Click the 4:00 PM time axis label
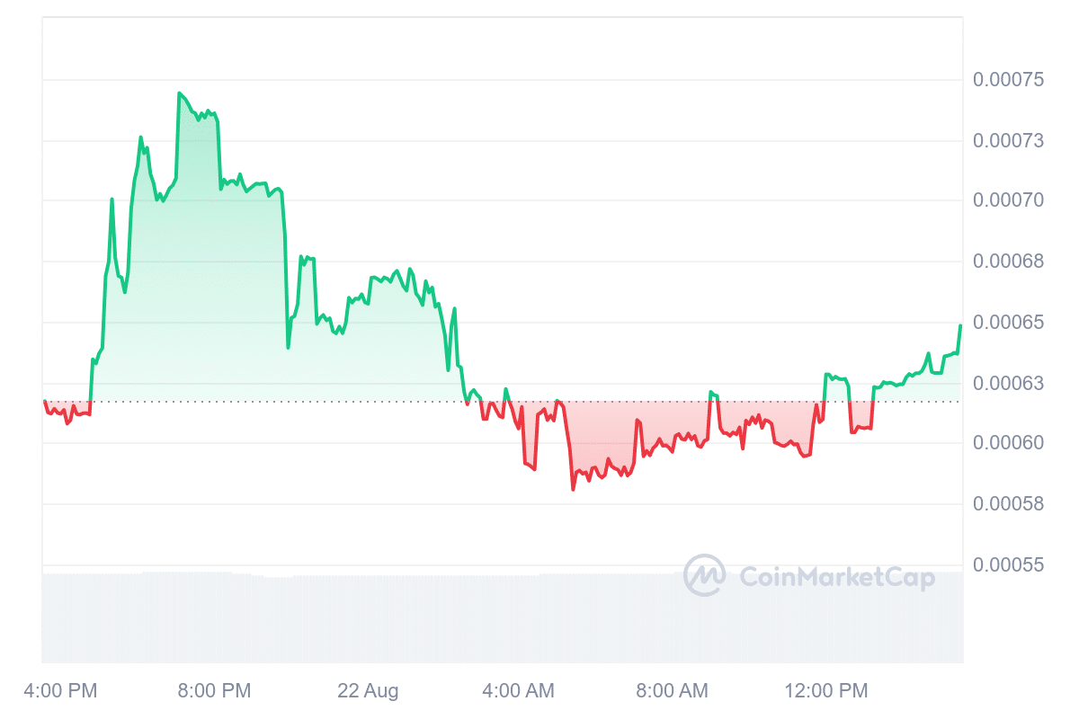The height and width of the screenshot is (719, 1079). (x=62, y=691)
